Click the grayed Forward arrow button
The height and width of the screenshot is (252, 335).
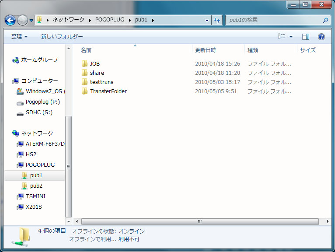coord(22,21)
